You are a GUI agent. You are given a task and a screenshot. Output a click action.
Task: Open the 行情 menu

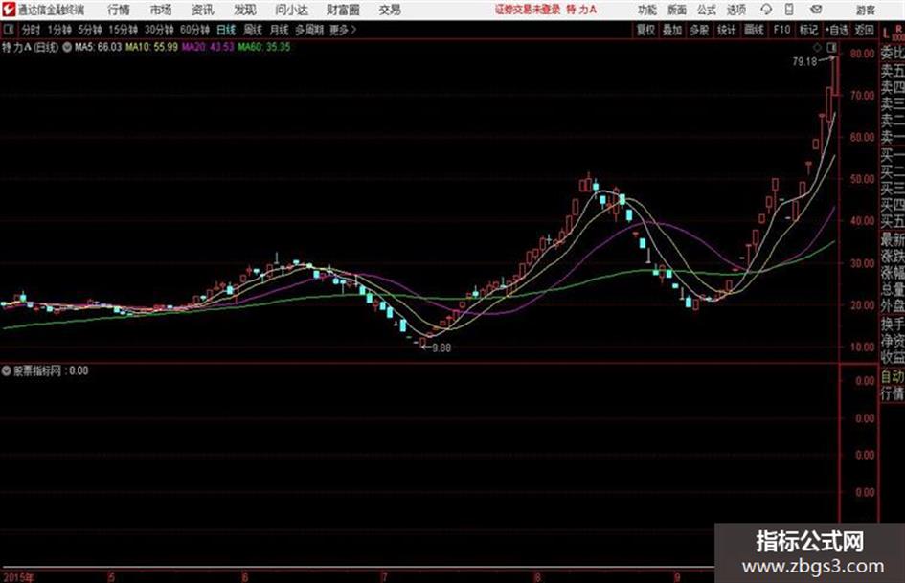tap(119, 10)
